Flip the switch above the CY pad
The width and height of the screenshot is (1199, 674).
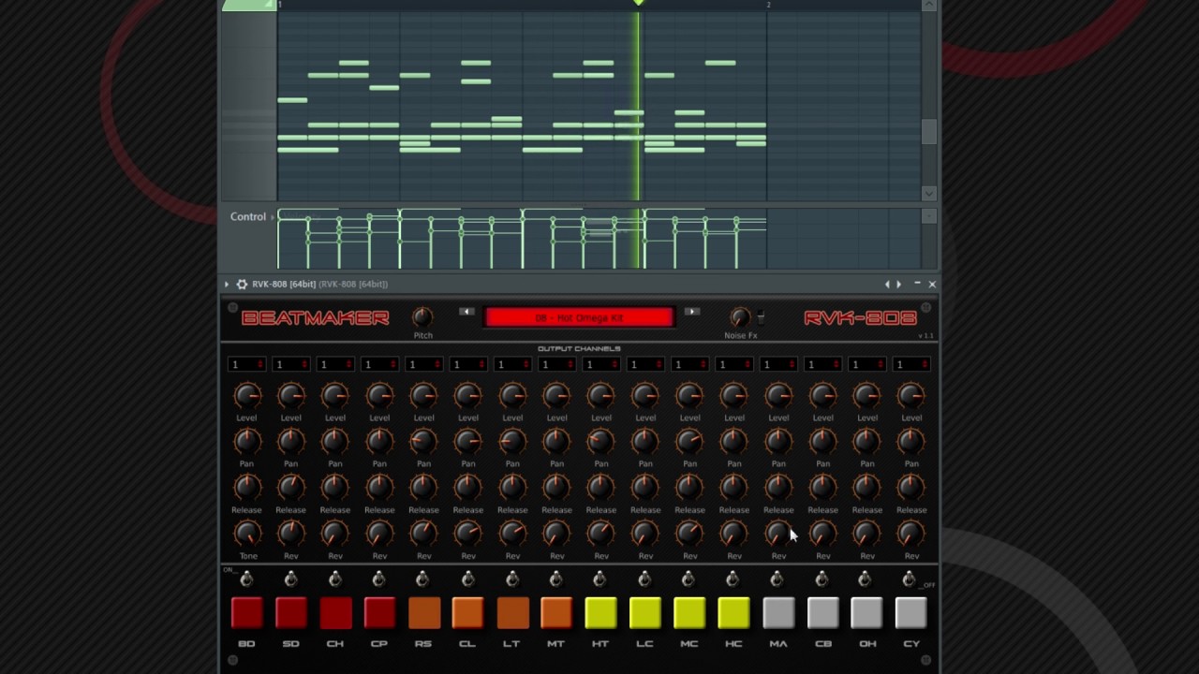pyautogui.click(x=909, y=579)
